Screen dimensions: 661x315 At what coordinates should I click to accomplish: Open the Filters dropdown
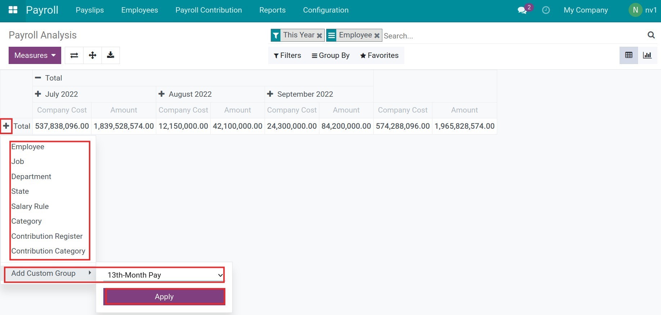(287, 55)
